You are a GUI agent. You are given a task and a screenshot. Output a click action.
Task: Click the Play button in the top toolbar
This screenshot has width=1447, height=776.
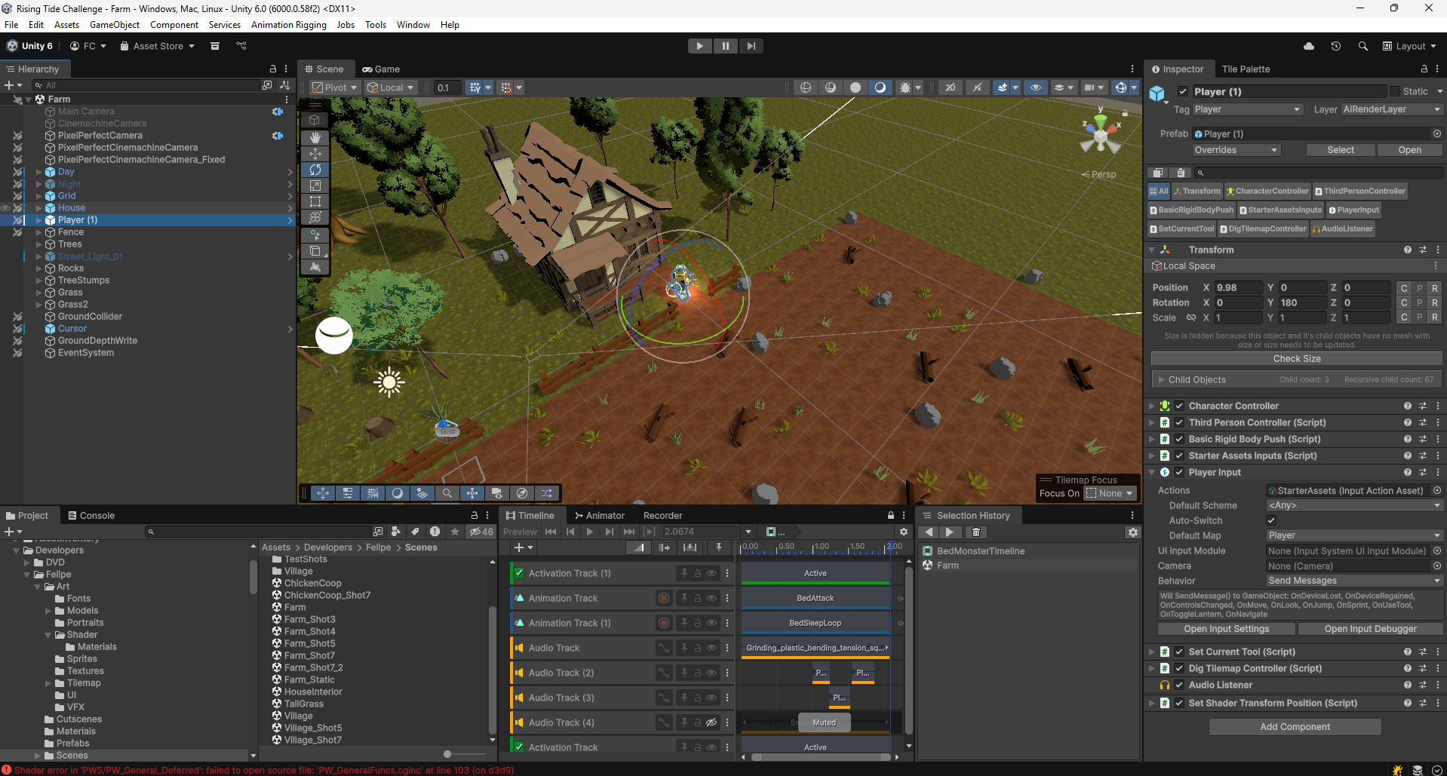(699, 46)
